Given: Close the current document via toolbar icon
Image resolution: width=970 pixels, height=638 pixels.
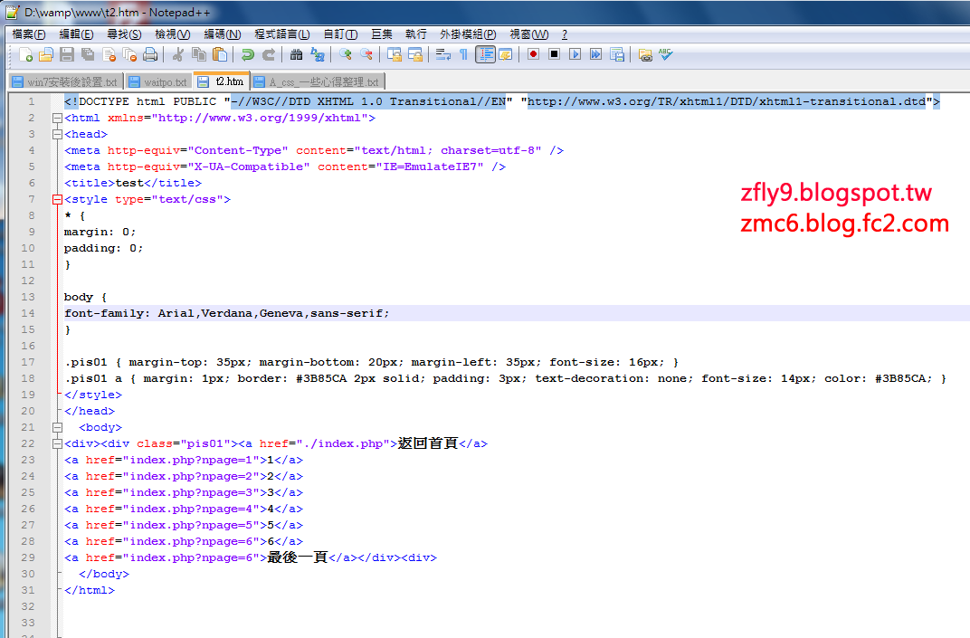Looking at the screenshot, I should [109, 54].
